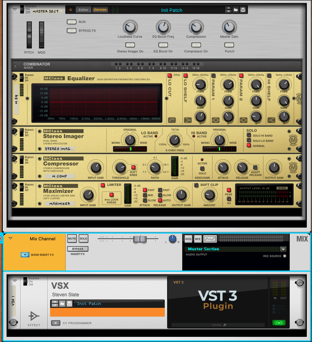Click the SEQ button on Mix Channel

pos(188,239)
